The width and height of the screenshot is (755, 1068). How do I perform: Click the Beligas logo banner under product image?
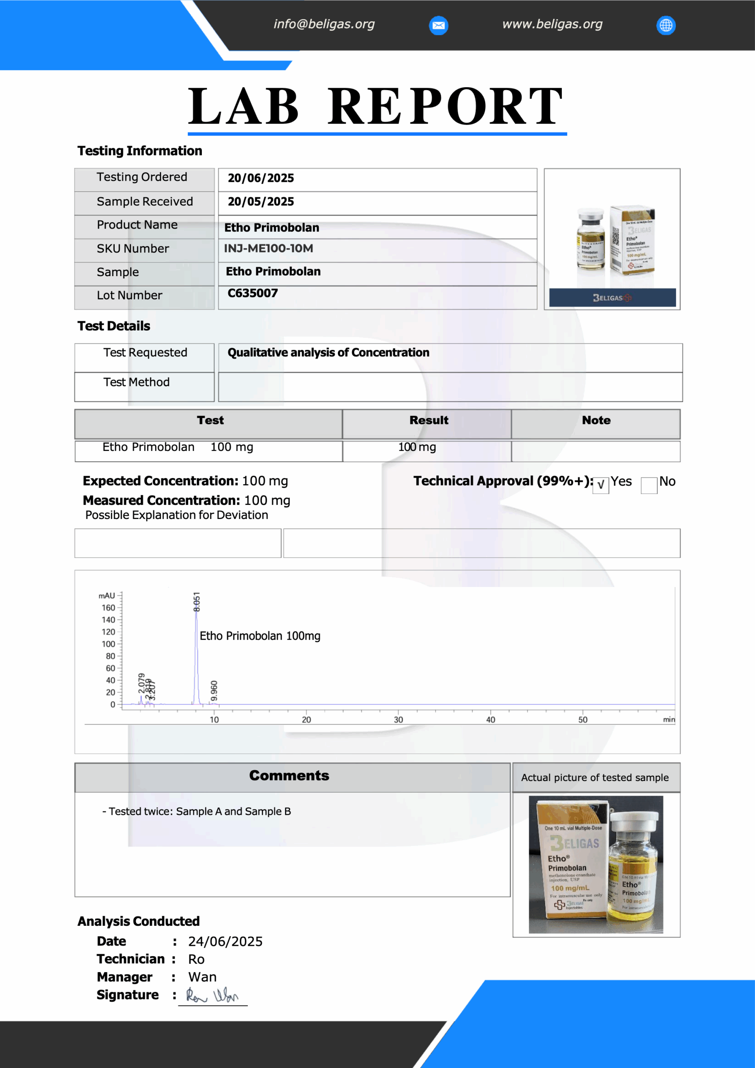pyautogui.click(x=612, y=298)
